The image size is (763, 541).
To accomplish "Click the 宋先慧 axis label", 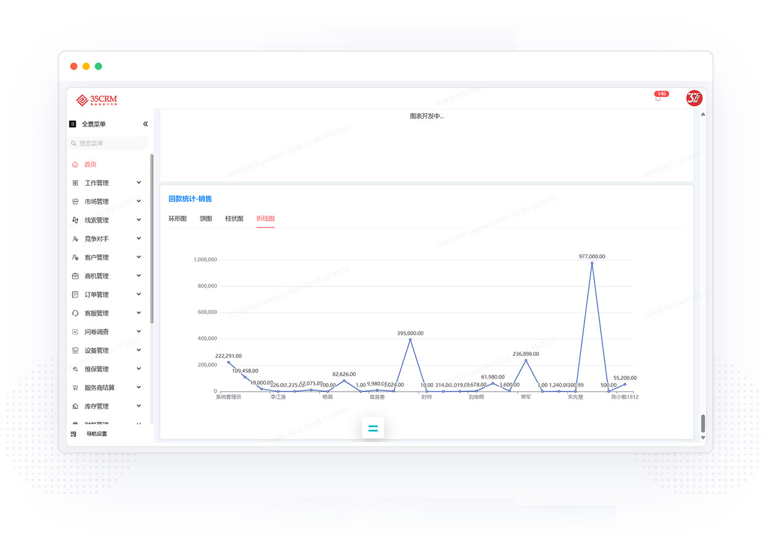I will pyautogui.click(x=575, y=397).
